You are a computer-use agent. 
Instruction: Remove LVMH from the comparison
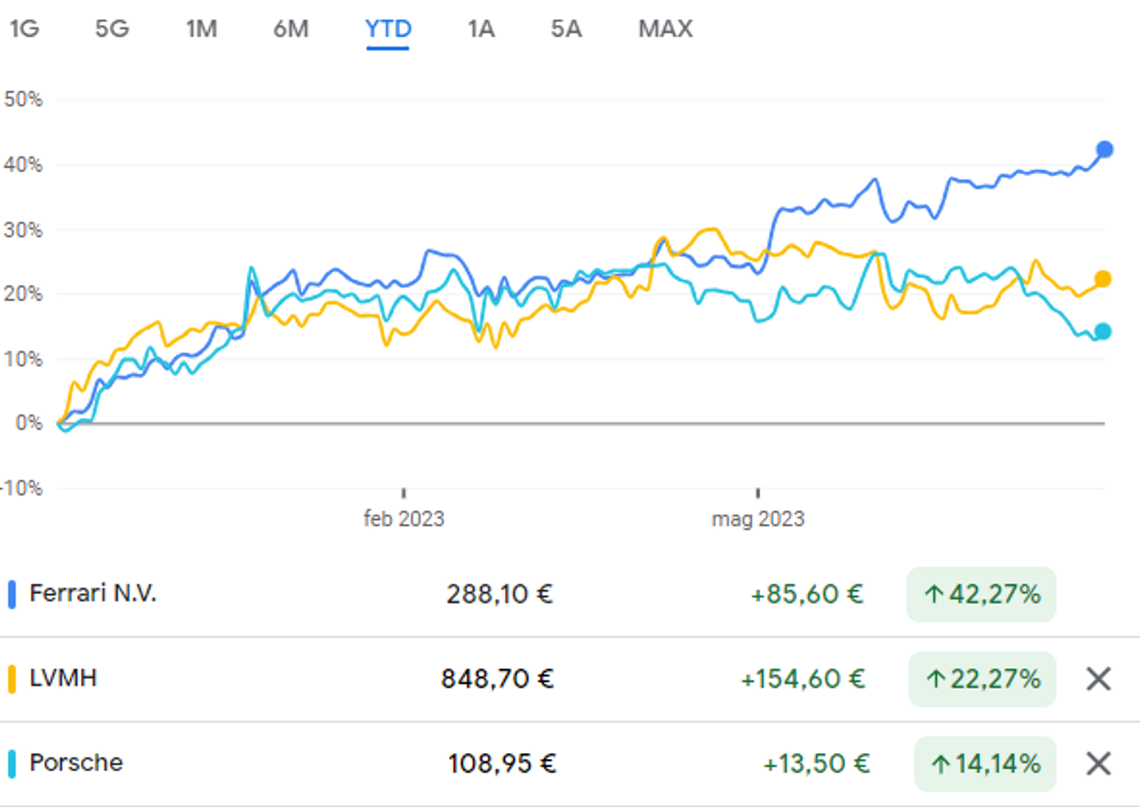pyautogui.click(x=1098, y=678)
